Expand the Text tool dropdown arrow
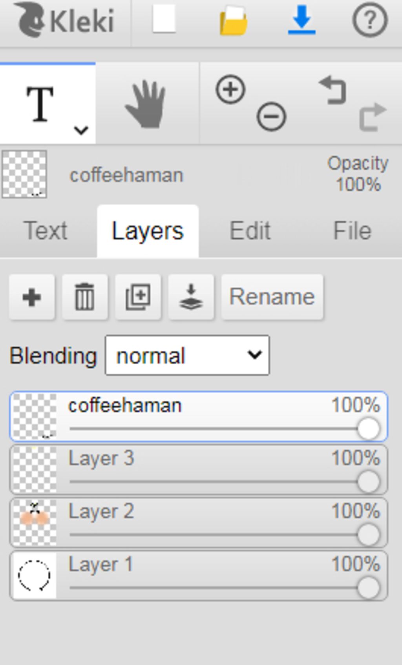Viewport: 402px width, 665px height. tap(81, 130)
